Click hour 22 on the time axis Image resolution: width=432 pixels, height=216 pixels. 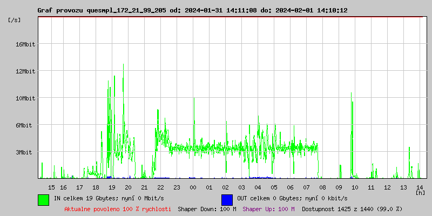pos(160,187)
